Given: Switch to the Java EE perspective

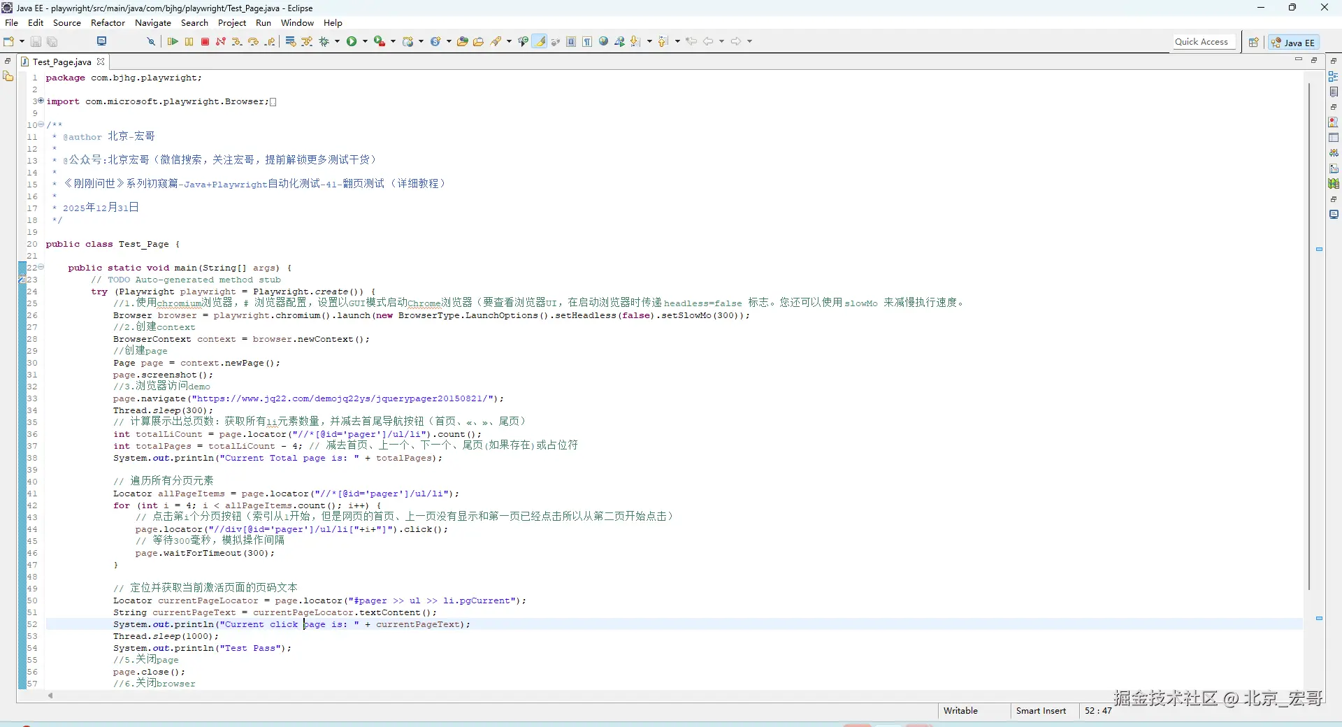Looking at the screenshot, I should tap(1293, 43).
